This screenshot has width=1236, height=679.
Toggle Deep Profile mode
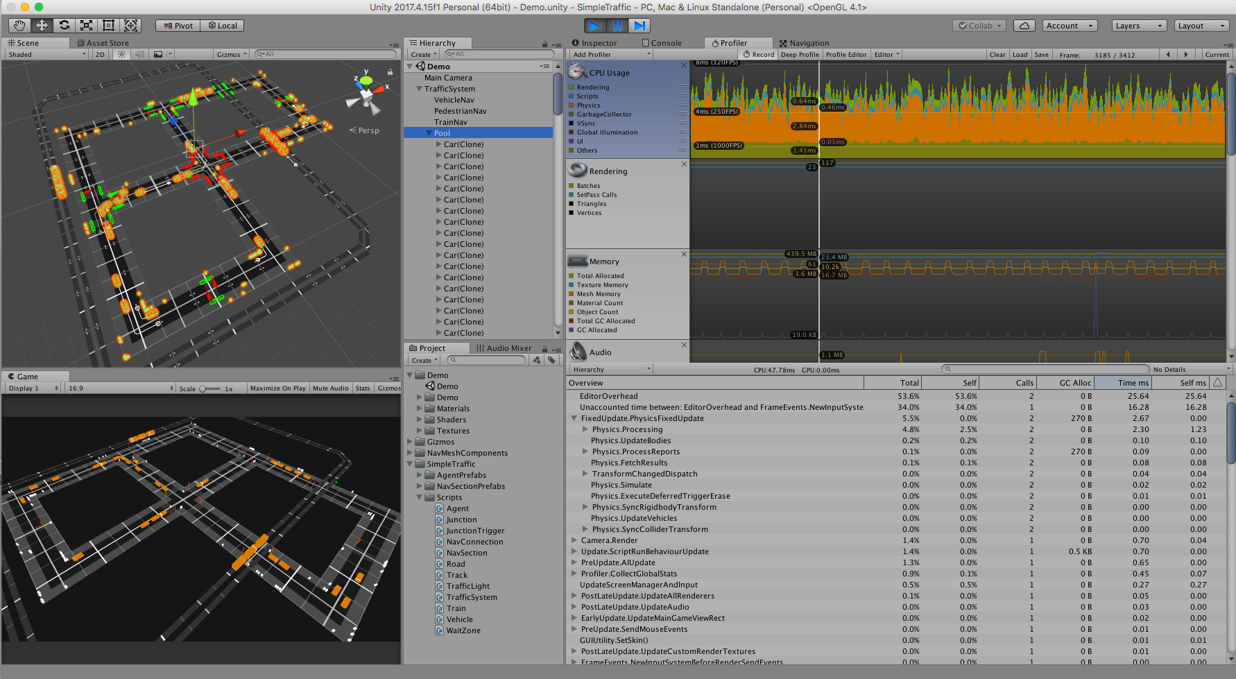(800, 54)
